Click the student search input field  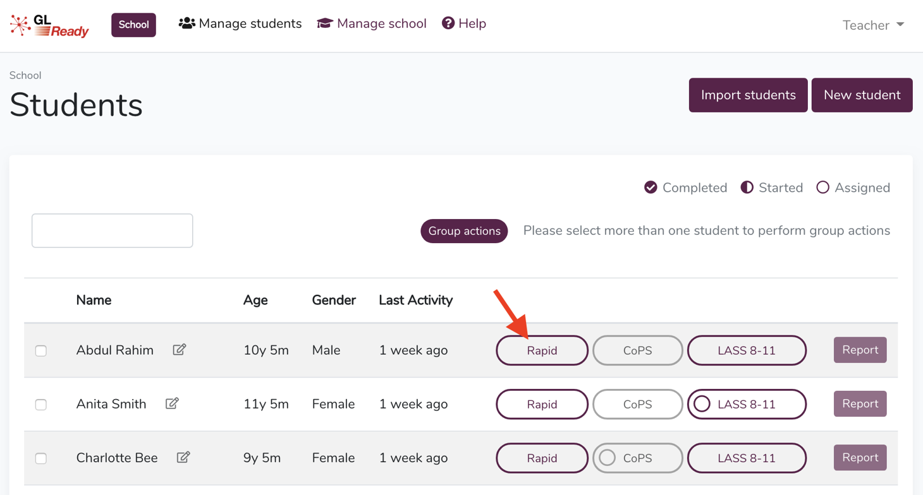(113, 230)
